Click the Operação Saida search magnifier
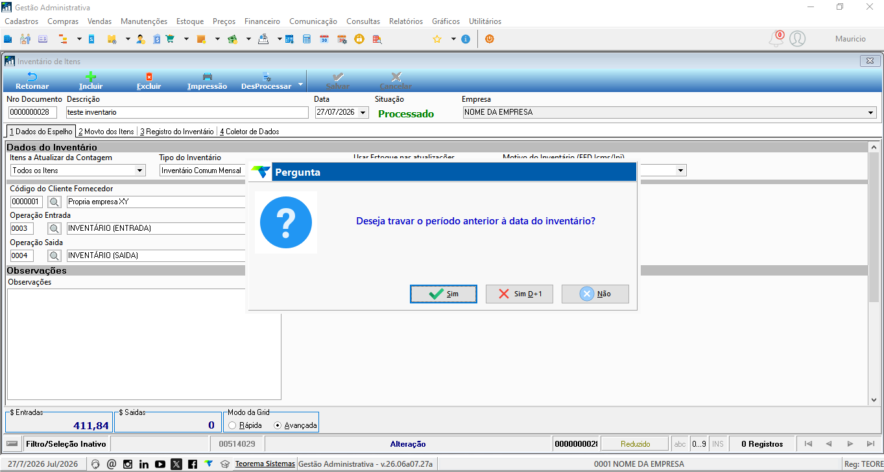 [54, 255]
